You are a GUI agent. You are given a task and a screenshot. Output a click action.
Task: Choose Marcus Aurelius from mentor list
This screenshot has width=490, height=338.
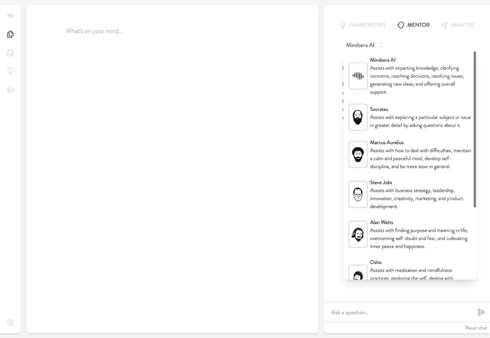(410, 154)
